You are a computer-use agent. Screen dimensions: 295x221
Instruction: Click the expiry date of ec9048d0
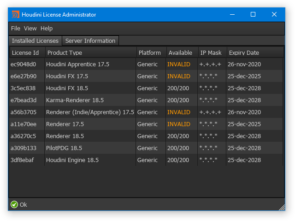[x=244, y=64]
